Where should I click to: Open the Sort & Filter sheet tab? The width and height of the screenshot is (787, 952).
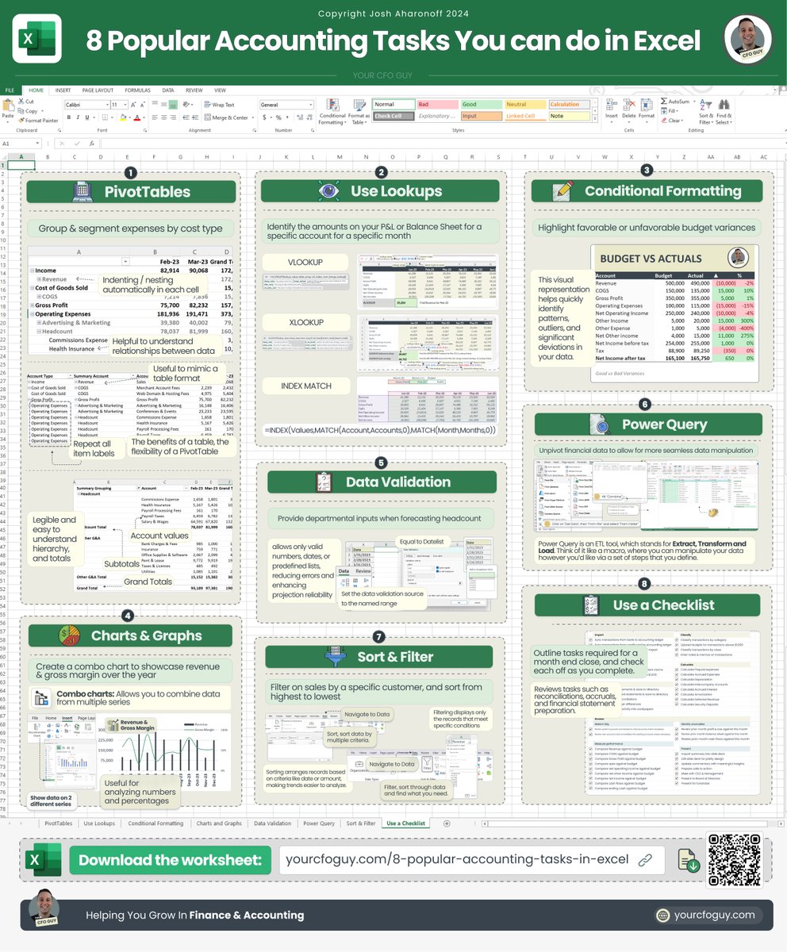click(361, 823)
